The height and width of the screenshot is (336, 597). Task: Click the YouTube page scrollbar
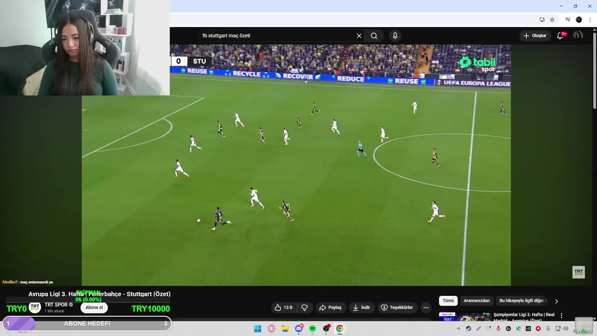coord(594,70)
